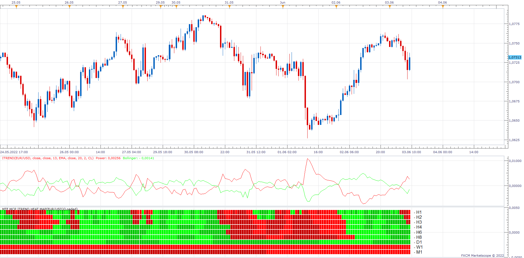Image resolution: width=524 pixels, height=258 pixels.
Task: Click the orange day marker under 27.05
Action: pyautogui.click(x=123, y=7)
